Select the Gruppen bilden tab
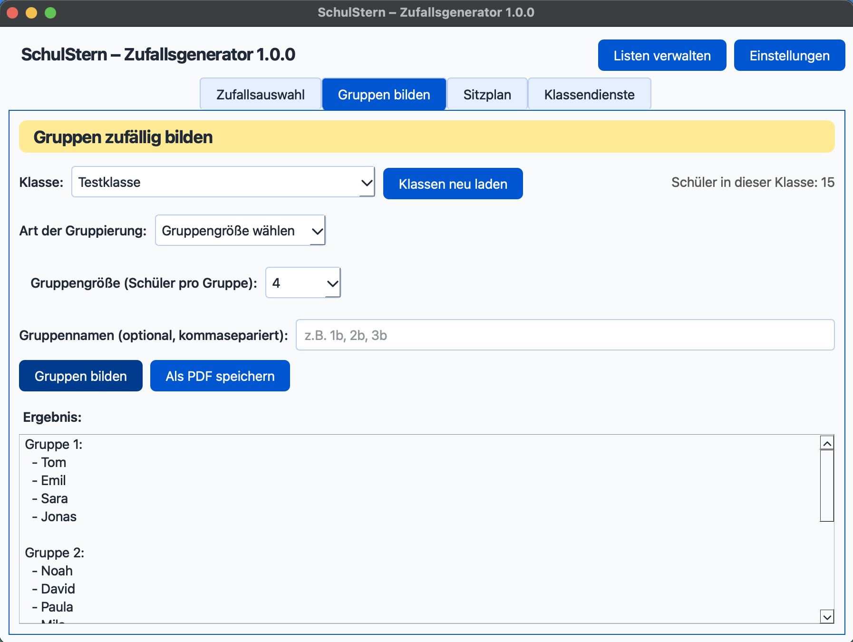The image size is (853, 642). pyautogui.click(x=383, y=94)
